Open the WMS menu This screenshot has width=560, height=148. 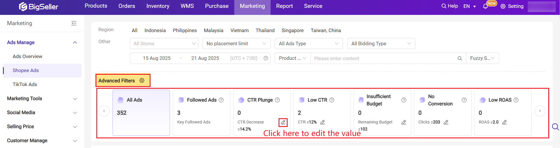(x=187, y=6)
